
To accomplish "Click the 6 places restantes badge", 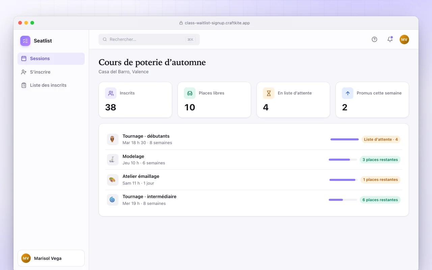I will click(380, 200).
